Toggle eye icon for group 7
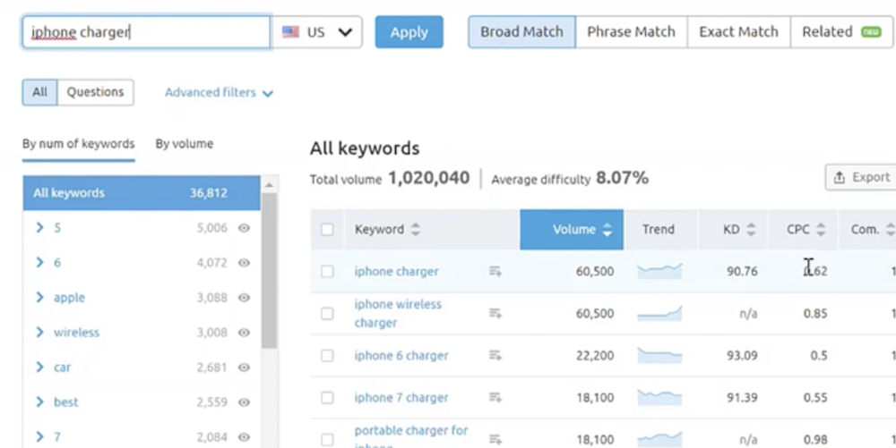The height and width of the screenshot is (448, 896). coord(244,437)
